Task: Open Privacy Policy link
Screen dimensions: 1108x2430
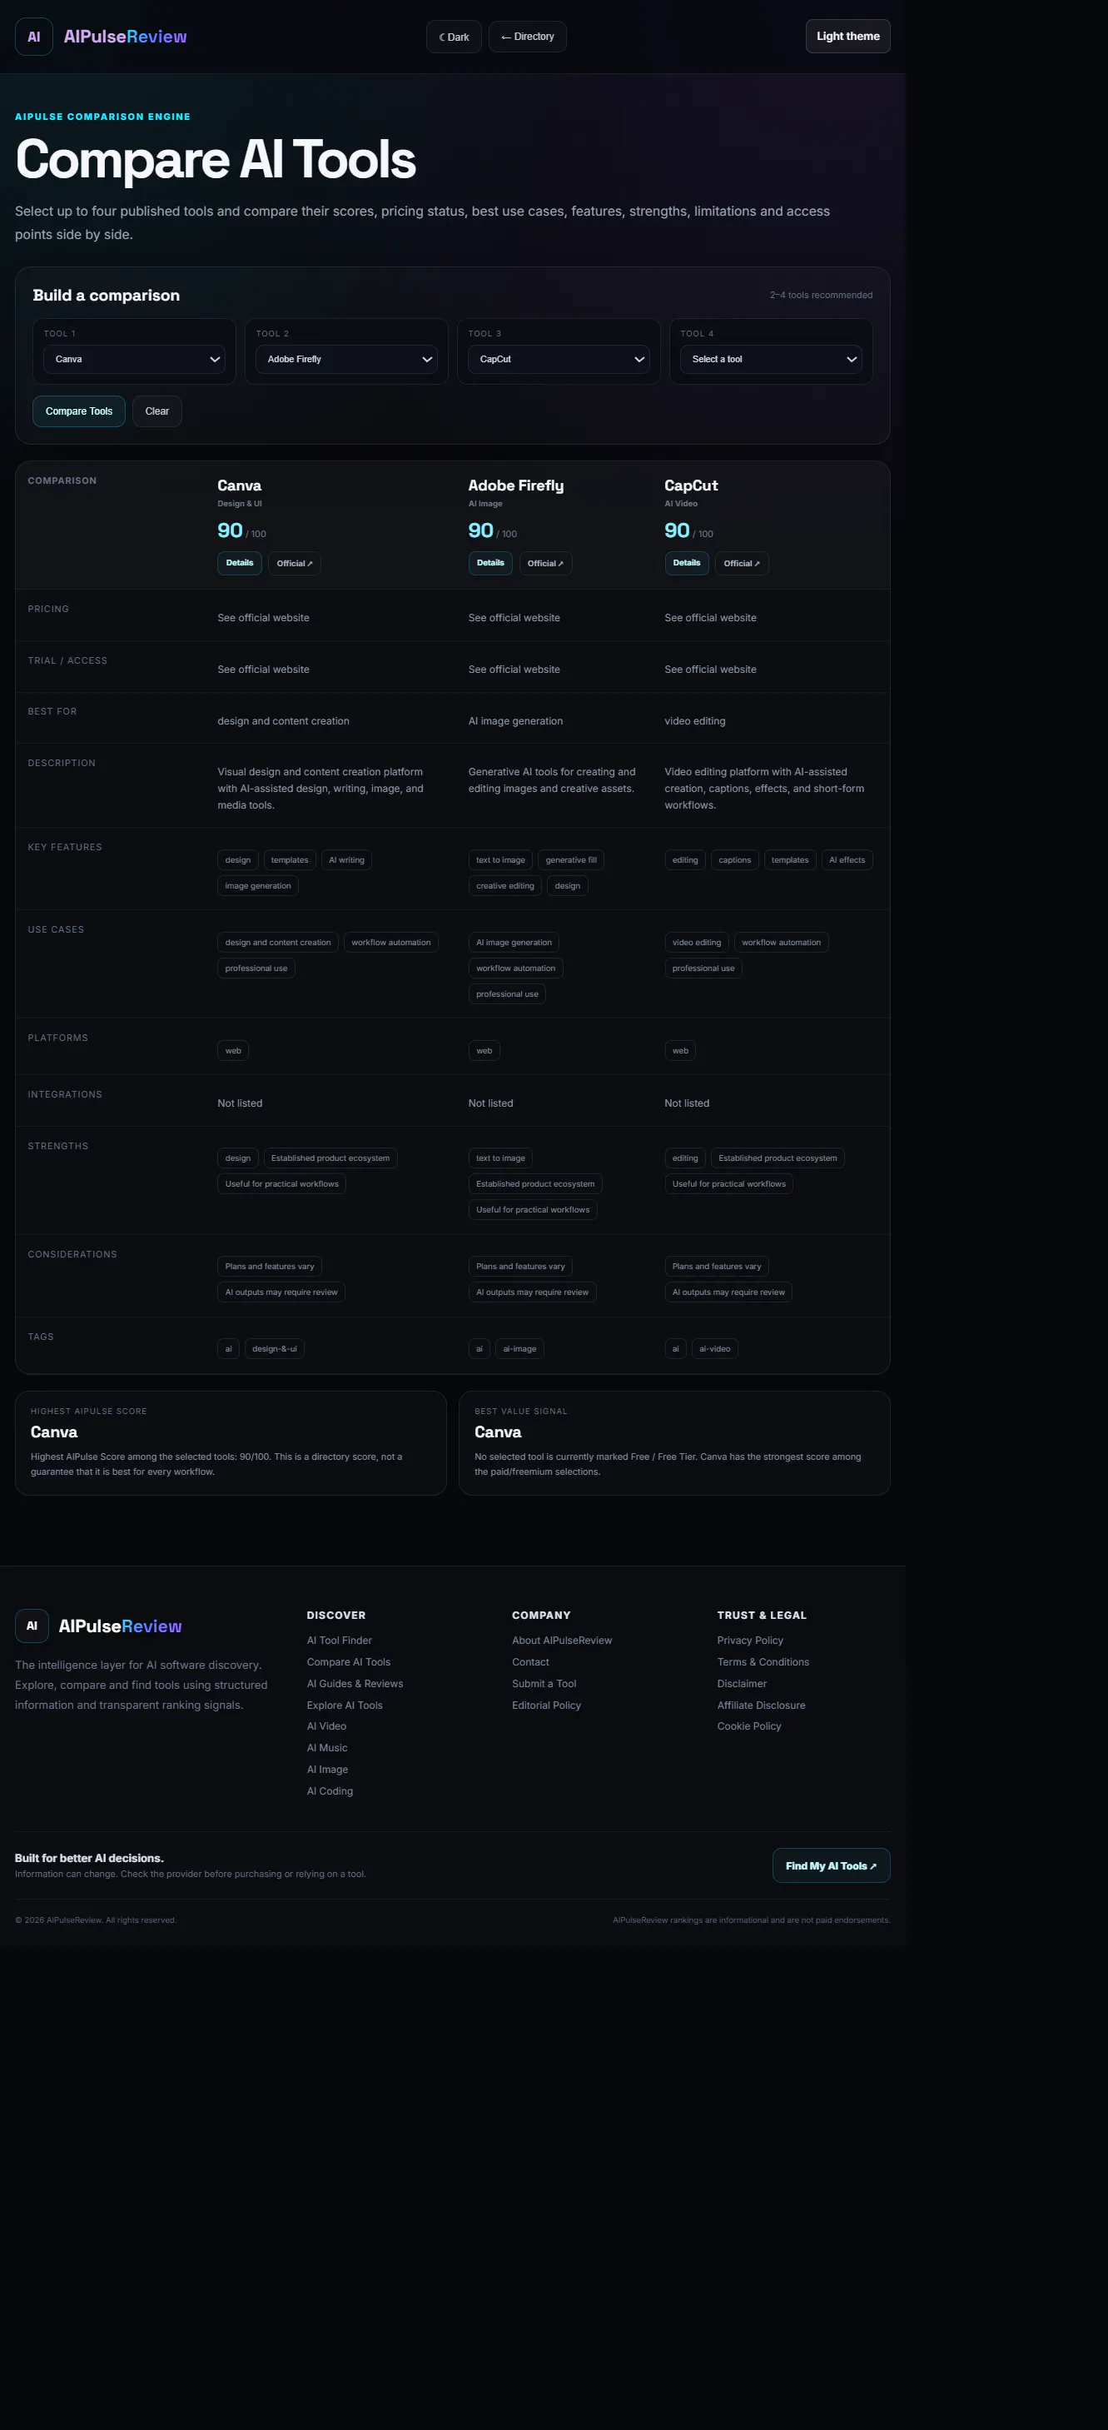Action: (x=750, y=1641)
